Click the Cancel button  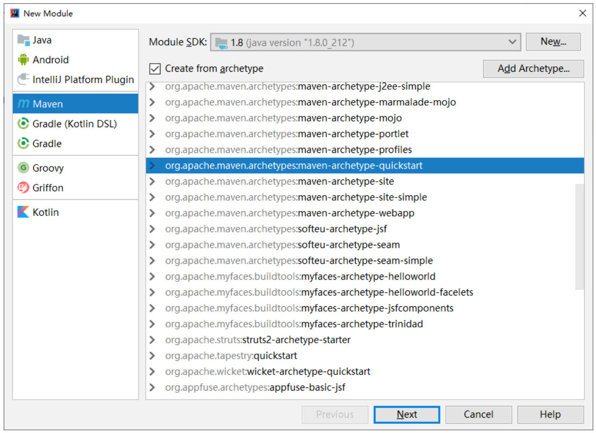tap(479, 415)
